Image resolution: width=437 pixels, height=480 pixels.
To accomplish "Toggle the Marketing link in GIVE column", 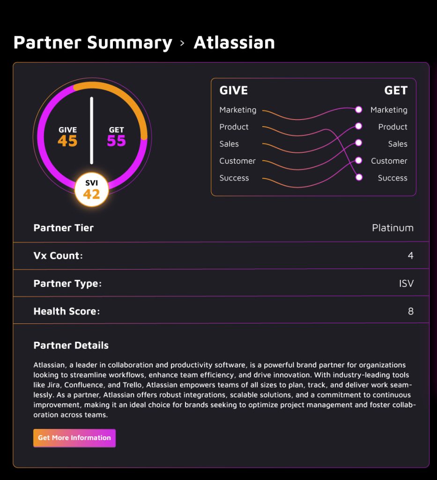I will [237, 110].
